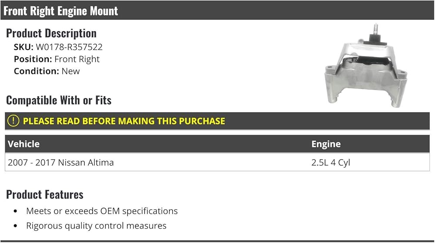Select the "Compatible With or Fits" heading
The image size is (435, 243).
coord(59,100)
